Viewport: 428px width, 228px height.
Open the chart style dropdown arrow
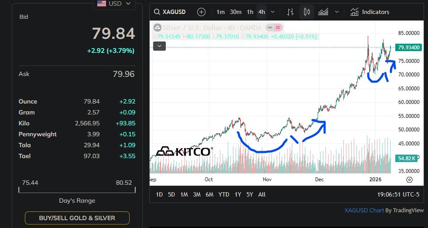337,12
